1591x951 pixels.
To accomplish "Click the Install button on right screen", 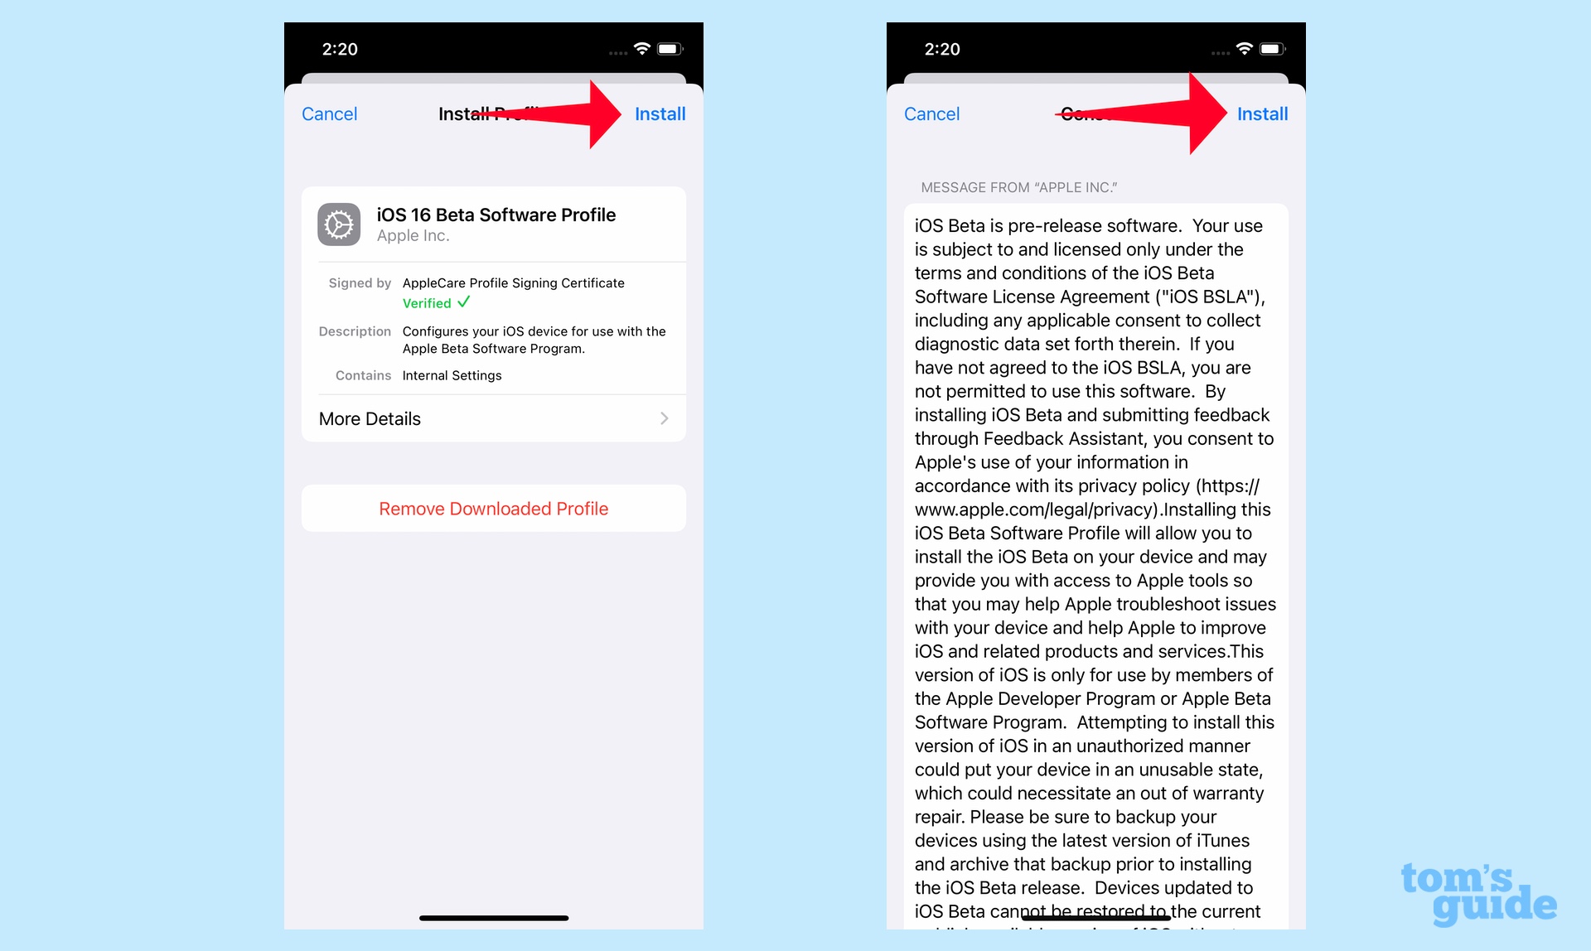I will [x=1261, y=112].
